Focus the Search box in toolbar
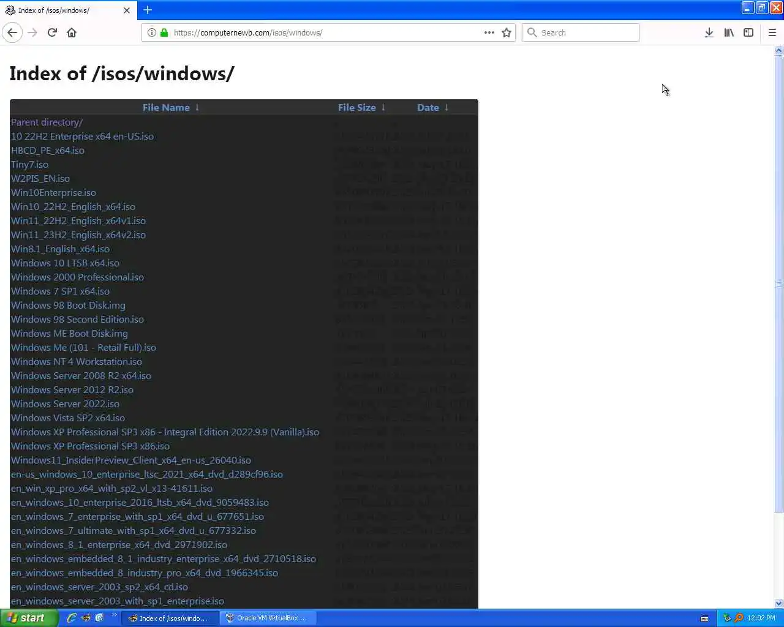This screenshot has height=627, width=784. [x=581, y=32]
